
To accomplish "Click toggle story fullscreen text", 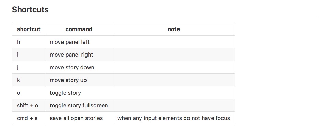I will tap(79, 106).
